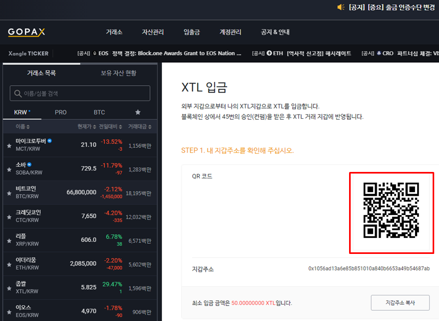Sort list by 이름 column

tap(23, 127)
